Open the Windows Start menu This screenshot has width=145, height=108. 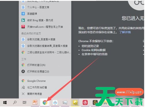5,103
